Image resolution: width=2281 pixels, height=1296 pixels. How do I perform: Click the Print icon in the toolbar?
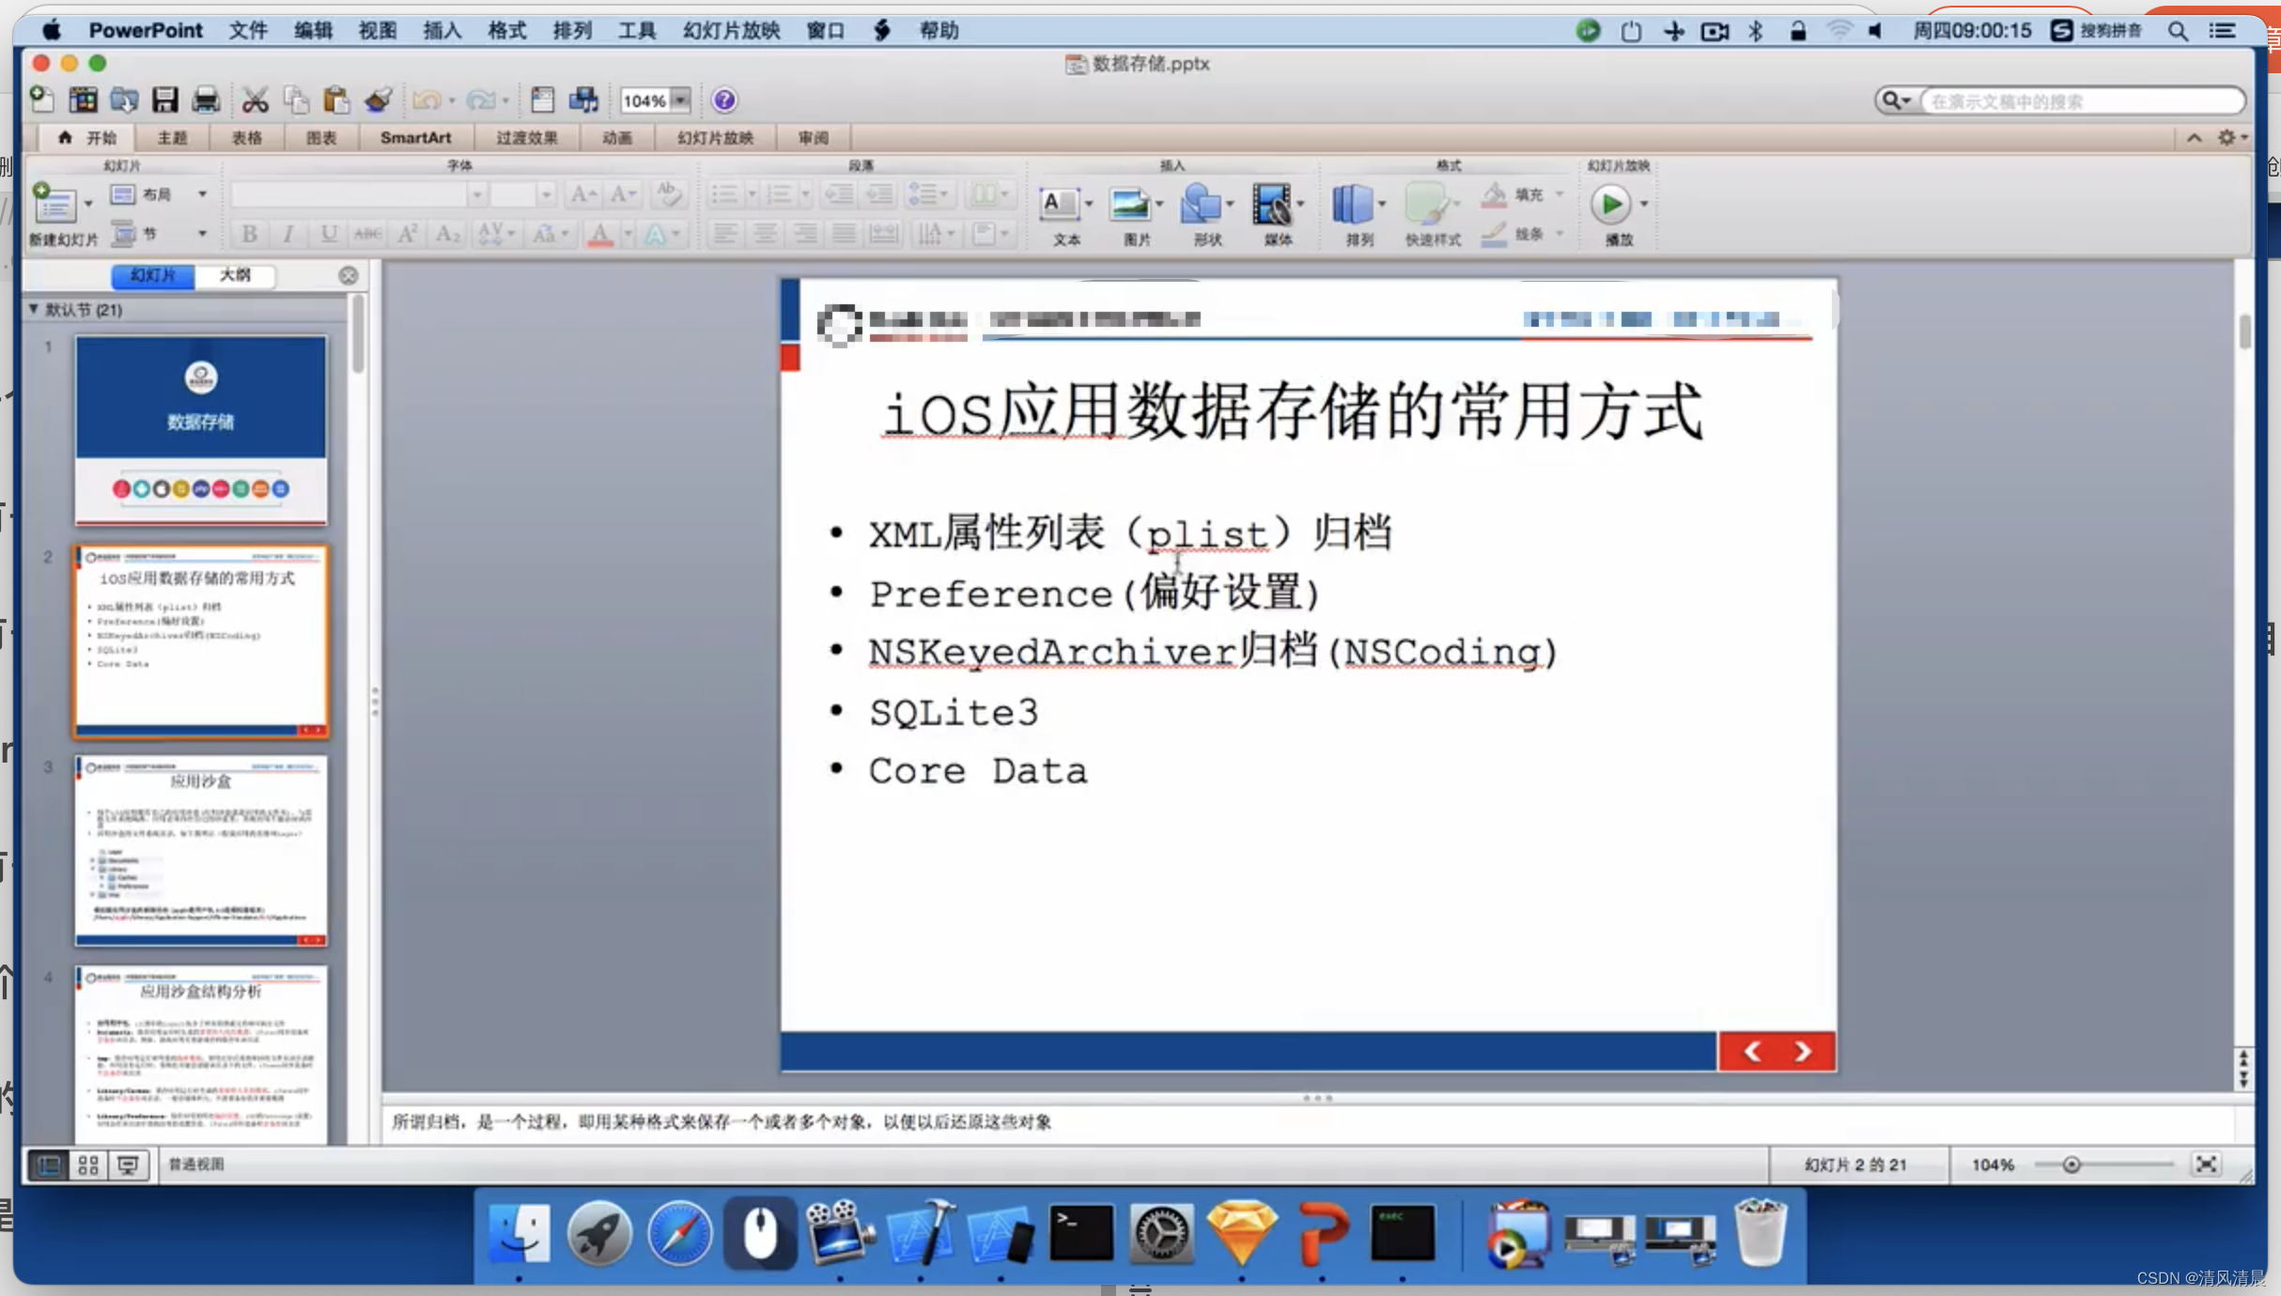[x=206, y=100]
